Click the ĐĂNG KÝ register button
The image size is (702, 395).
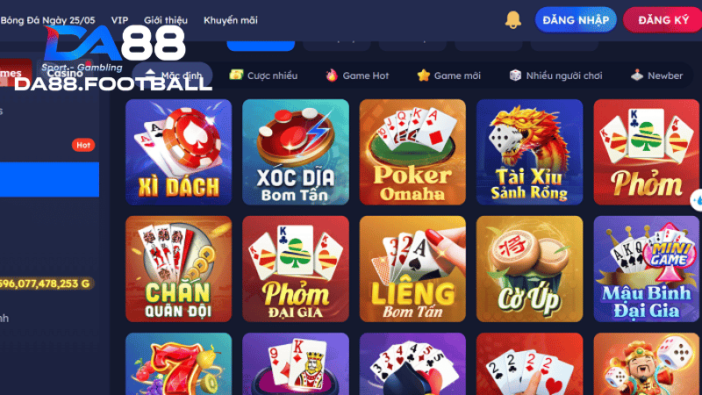click(x=663, y=20)
